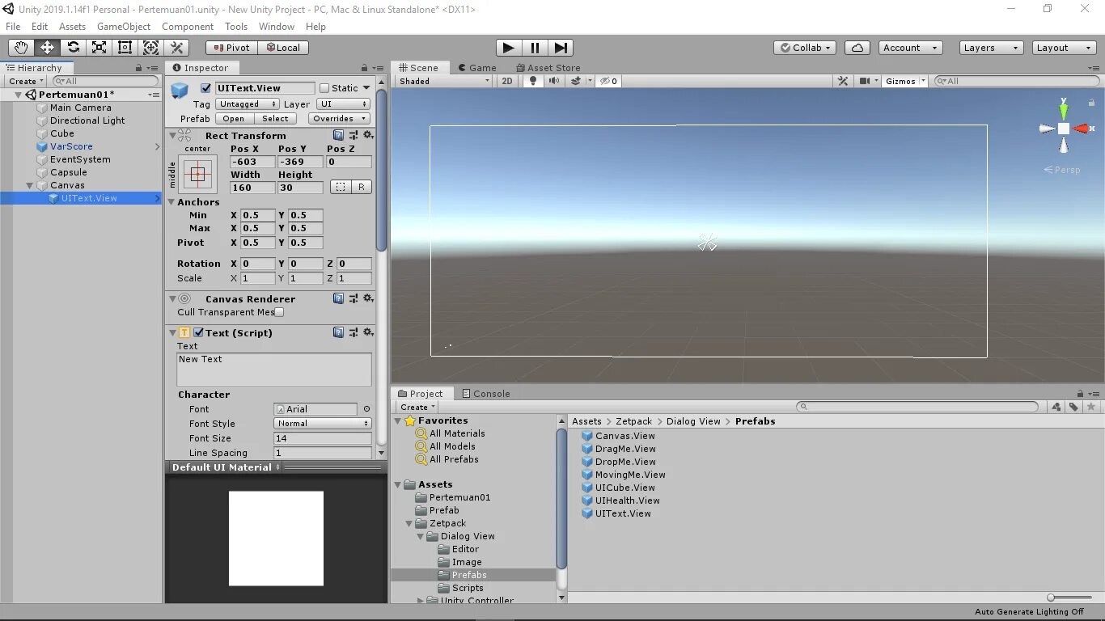Viewport: 1105px width, 621px height.
Task: Toggle scene lighting bulb icon
Action: (x=532, y=81)
